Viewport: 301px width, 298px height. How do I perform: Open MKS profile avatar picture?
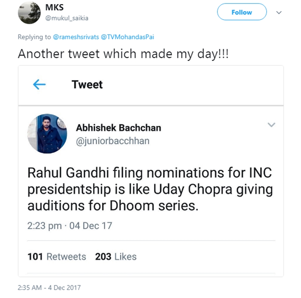click(29, 13)
